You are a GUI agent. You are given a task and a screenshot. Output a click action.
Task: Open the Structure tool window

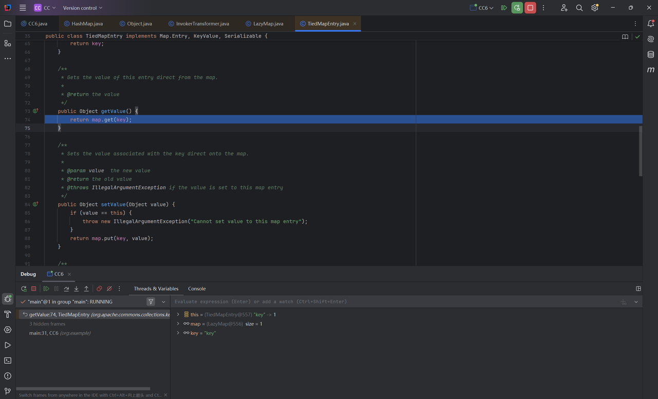(8, 43)
